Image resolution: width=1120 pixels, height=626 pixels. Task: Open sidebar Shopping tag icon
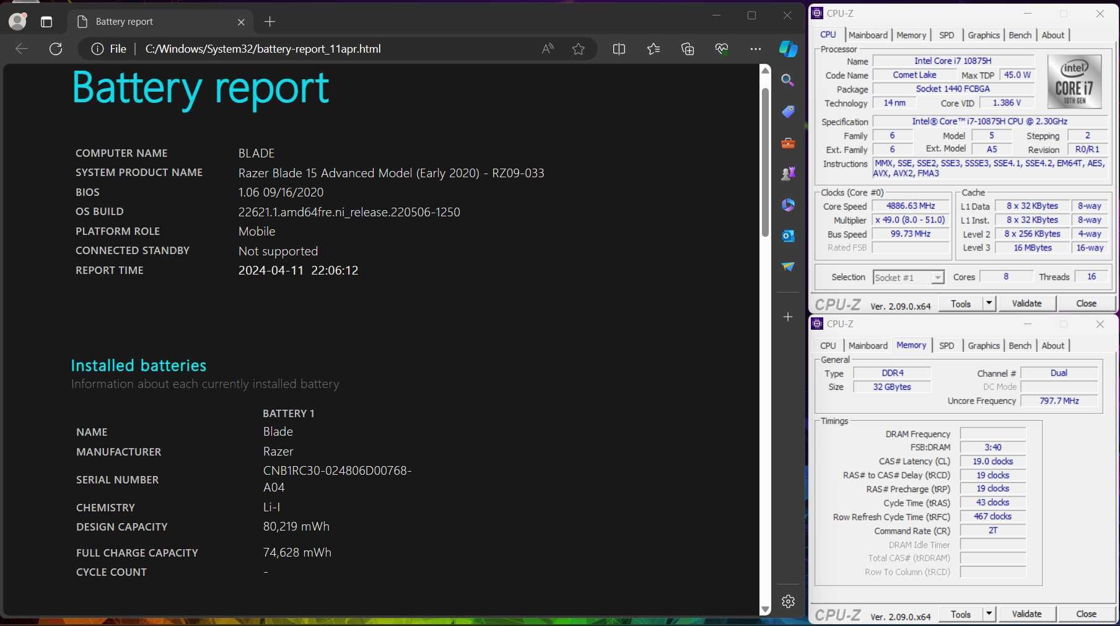pos(788,112)
